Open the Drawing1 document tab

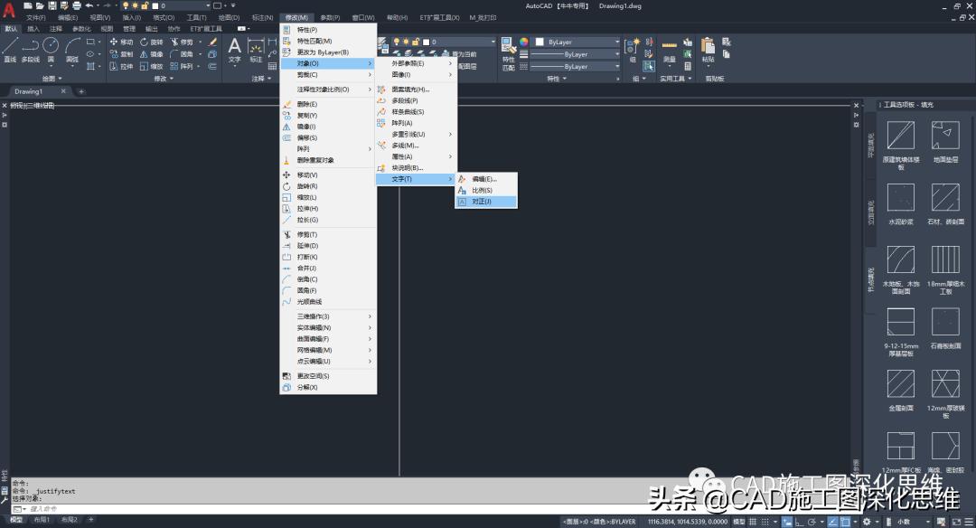click(x=29, y=91)
